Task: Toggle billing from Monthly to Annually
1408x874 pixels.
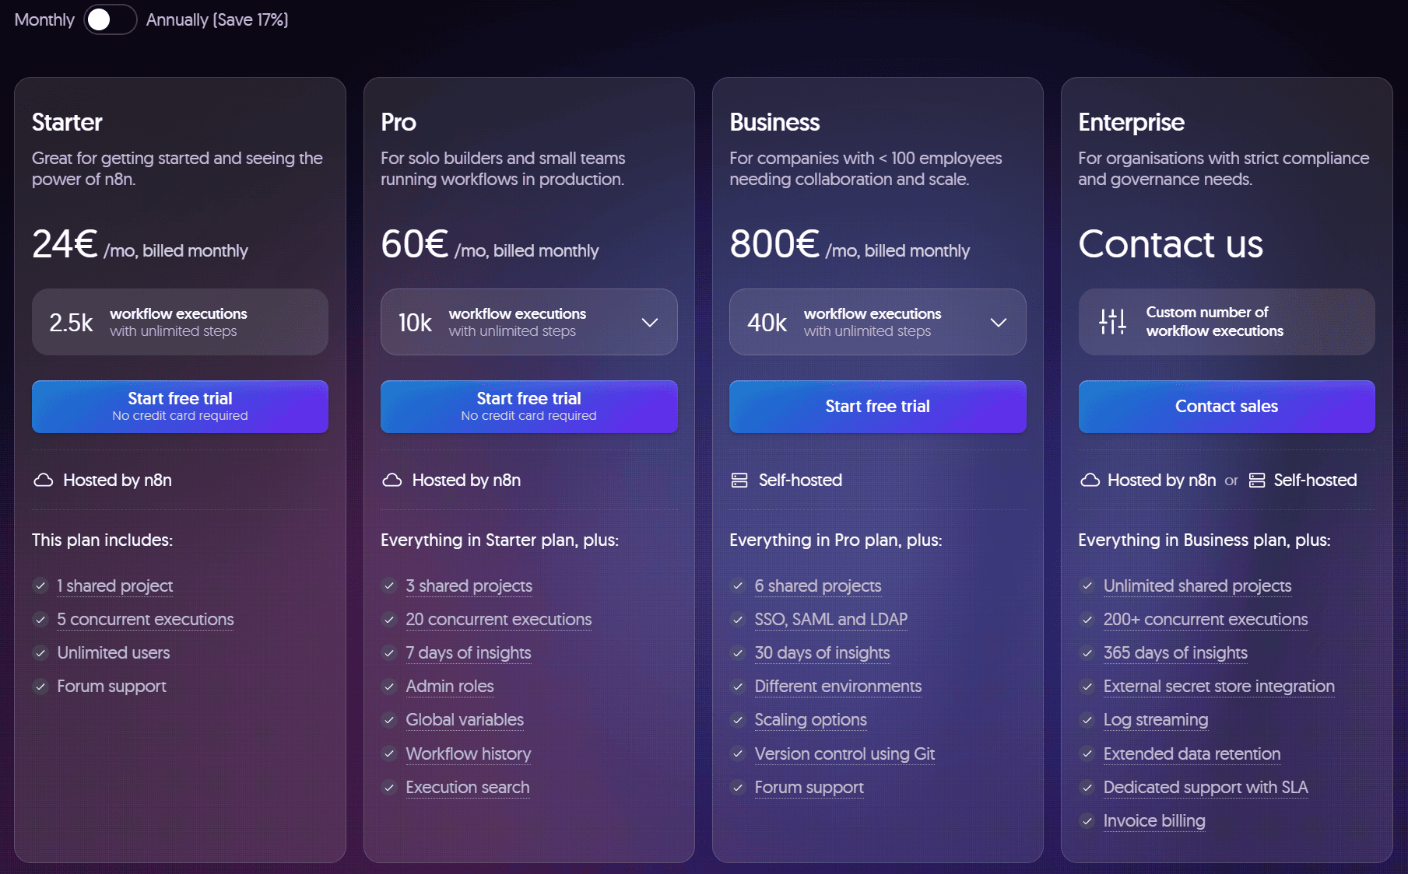Action: click(x=110, y=20)
